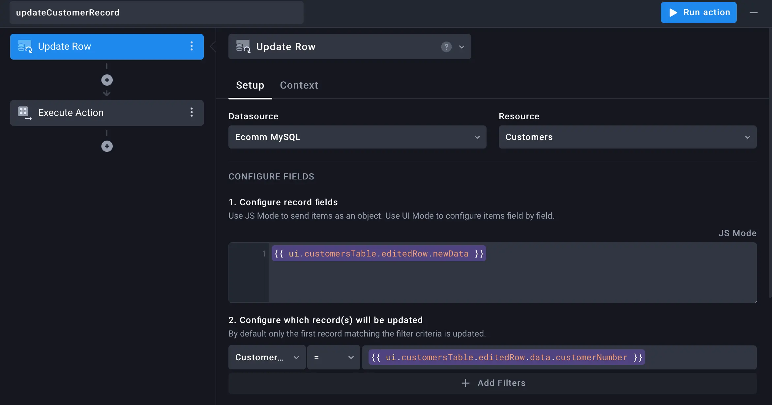Click the Execute Action step icon

(x=24, y=113)
